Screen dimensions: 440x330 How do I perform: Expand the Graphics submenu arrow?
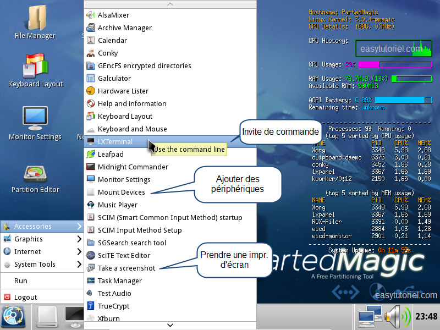[79, 239]
